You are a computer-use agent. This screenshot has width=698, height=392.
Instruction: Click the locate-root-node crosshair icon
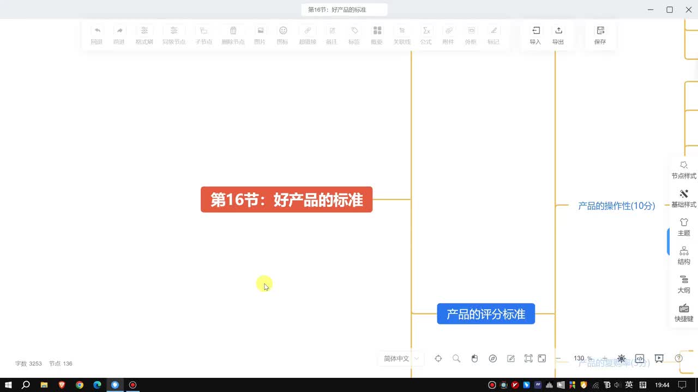pyautogui.click(x=438, y=358)
